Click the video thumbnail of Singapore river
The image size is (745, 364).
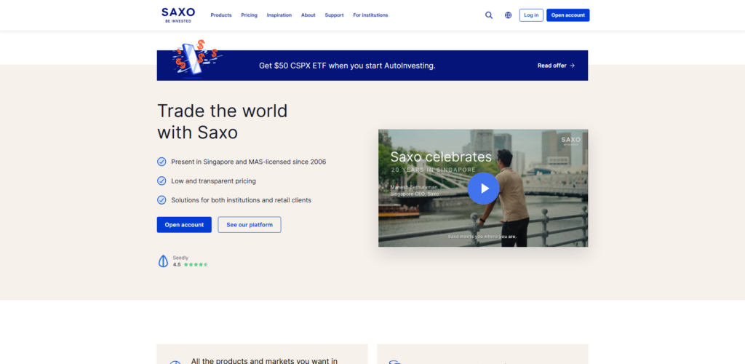pyautogui.click(x=483, y=188)
